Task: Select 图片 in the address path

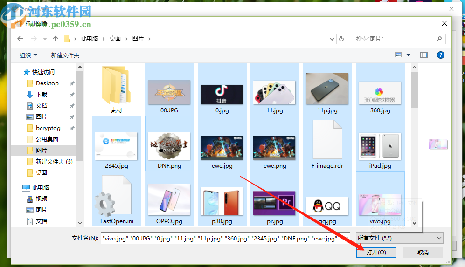Action: click(x=138, y=39)
